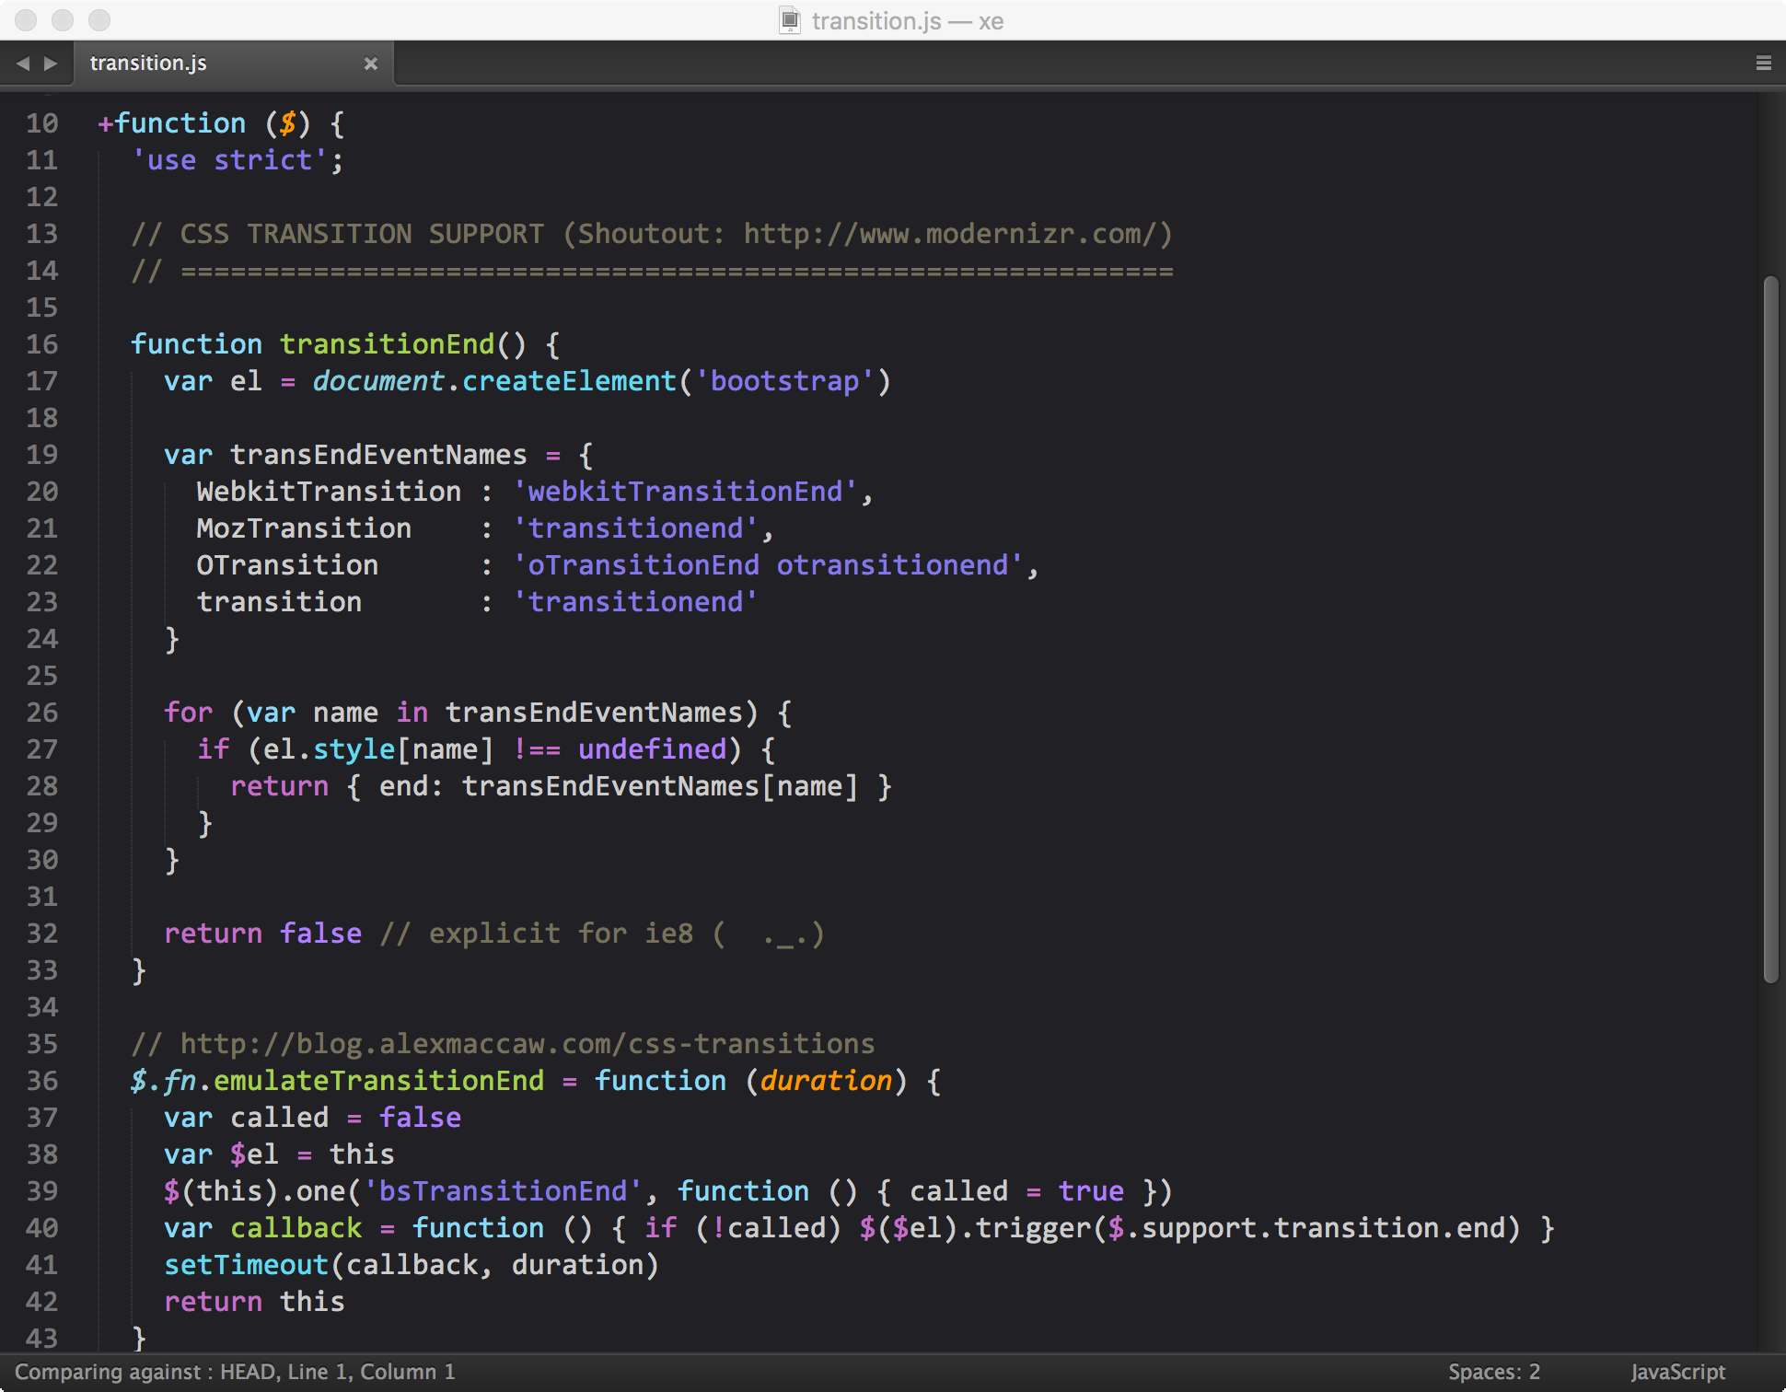Screen dimensions: 1786x1392
Task: Click 'return this' on line 42
Action: coord(254,1302)
